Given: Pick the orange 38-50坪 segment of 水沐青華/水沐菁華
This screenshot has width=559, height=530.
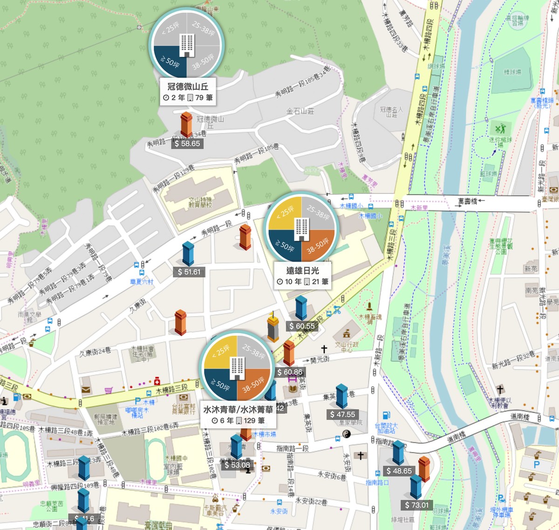Looking at the screenshot, I should click(x=254, y=384).
